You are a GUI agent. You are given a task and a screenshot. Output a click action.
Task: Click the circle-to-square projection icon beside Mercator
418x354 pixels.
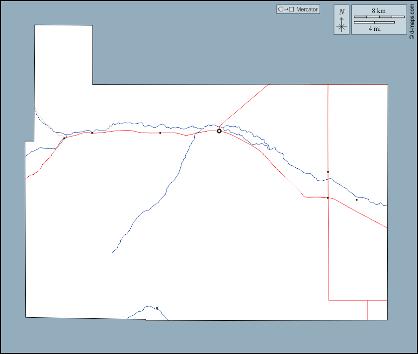click(286, 9)
